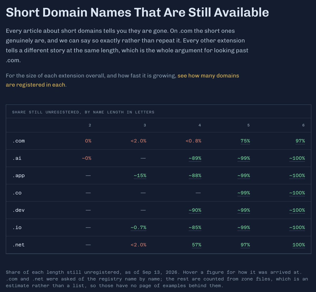Click the .io row label
316x292 pixels.
[x=17, y=227]
